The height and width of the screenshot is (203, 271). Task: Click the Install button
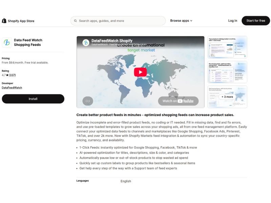tap(33, 99)
